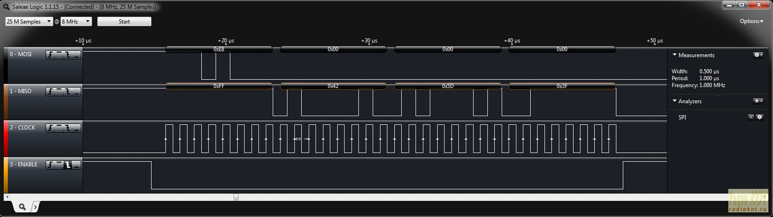Open the Measurements gear settings menu
This screenshot has width=773, height=217.
click(758, 55)
